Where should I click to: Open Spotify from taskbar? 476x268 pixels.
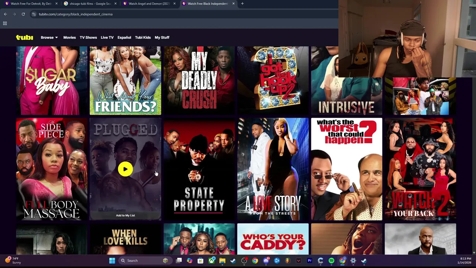331,261
